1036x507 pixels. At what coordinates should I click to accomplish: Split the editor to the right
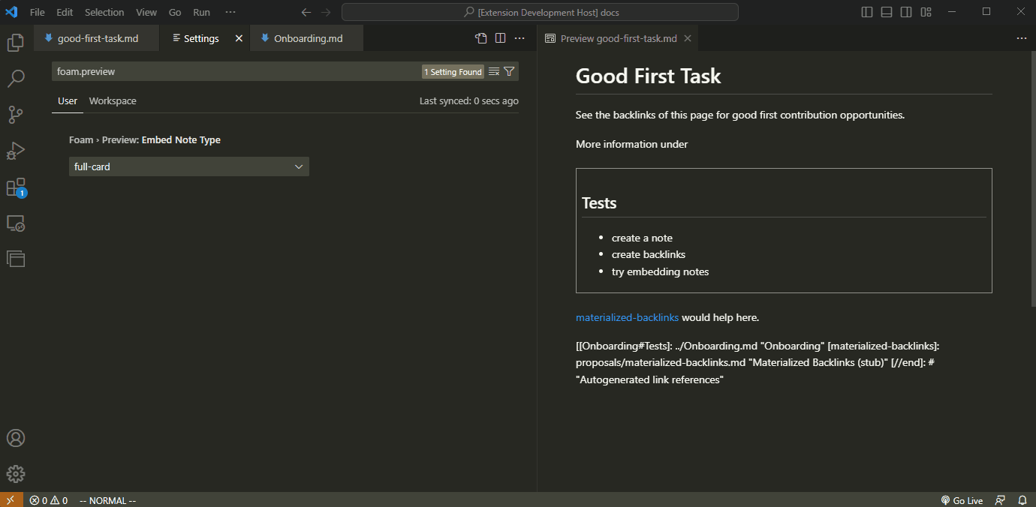point(500,37)
